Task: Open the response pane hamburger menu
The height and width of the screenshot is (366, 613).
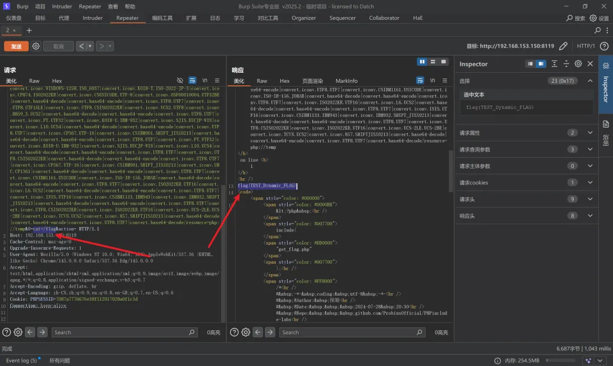Action: point(444,80)
